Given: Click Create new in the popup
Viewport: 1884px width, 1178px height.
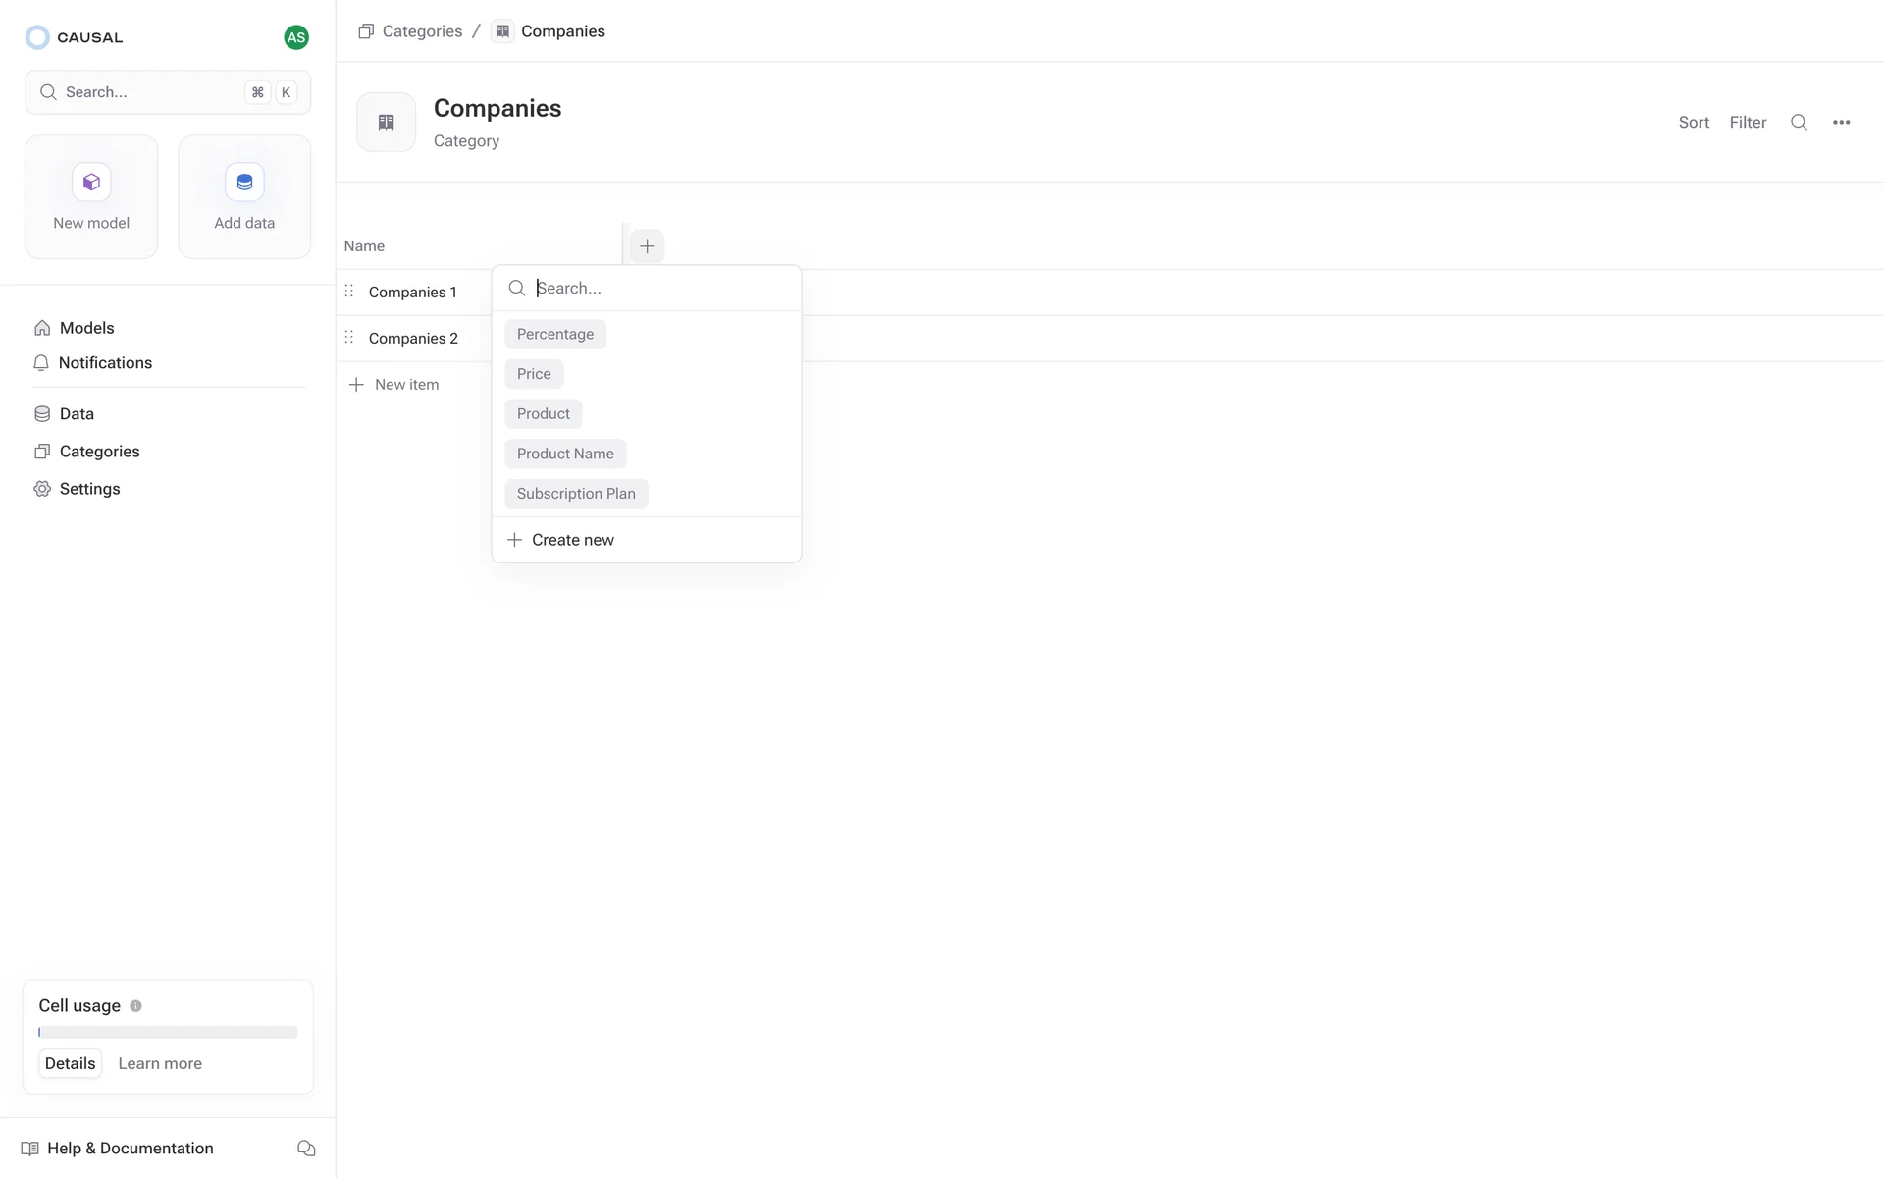Looking at the screenshot, I should point(572,540).
